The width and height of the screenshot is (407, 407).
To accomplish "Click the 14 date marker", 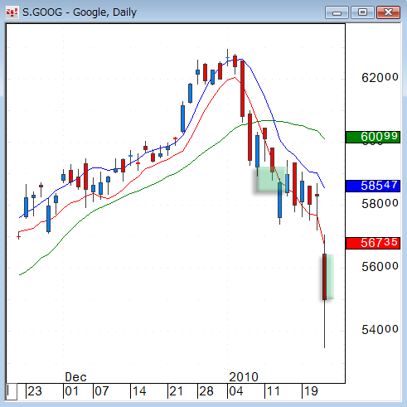I will (139, 391).
